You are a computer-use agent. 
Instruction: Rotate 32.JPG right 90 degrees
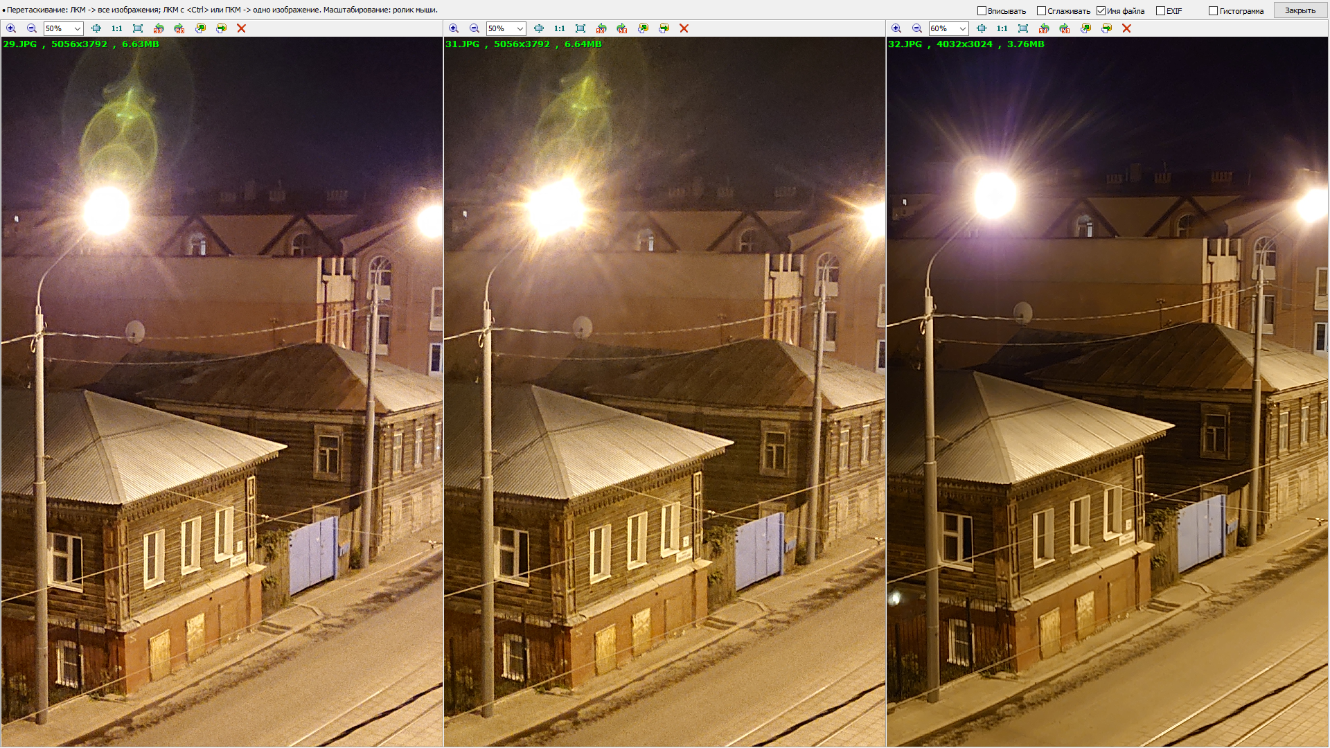pyautogui.click(x=1065, y=28)
